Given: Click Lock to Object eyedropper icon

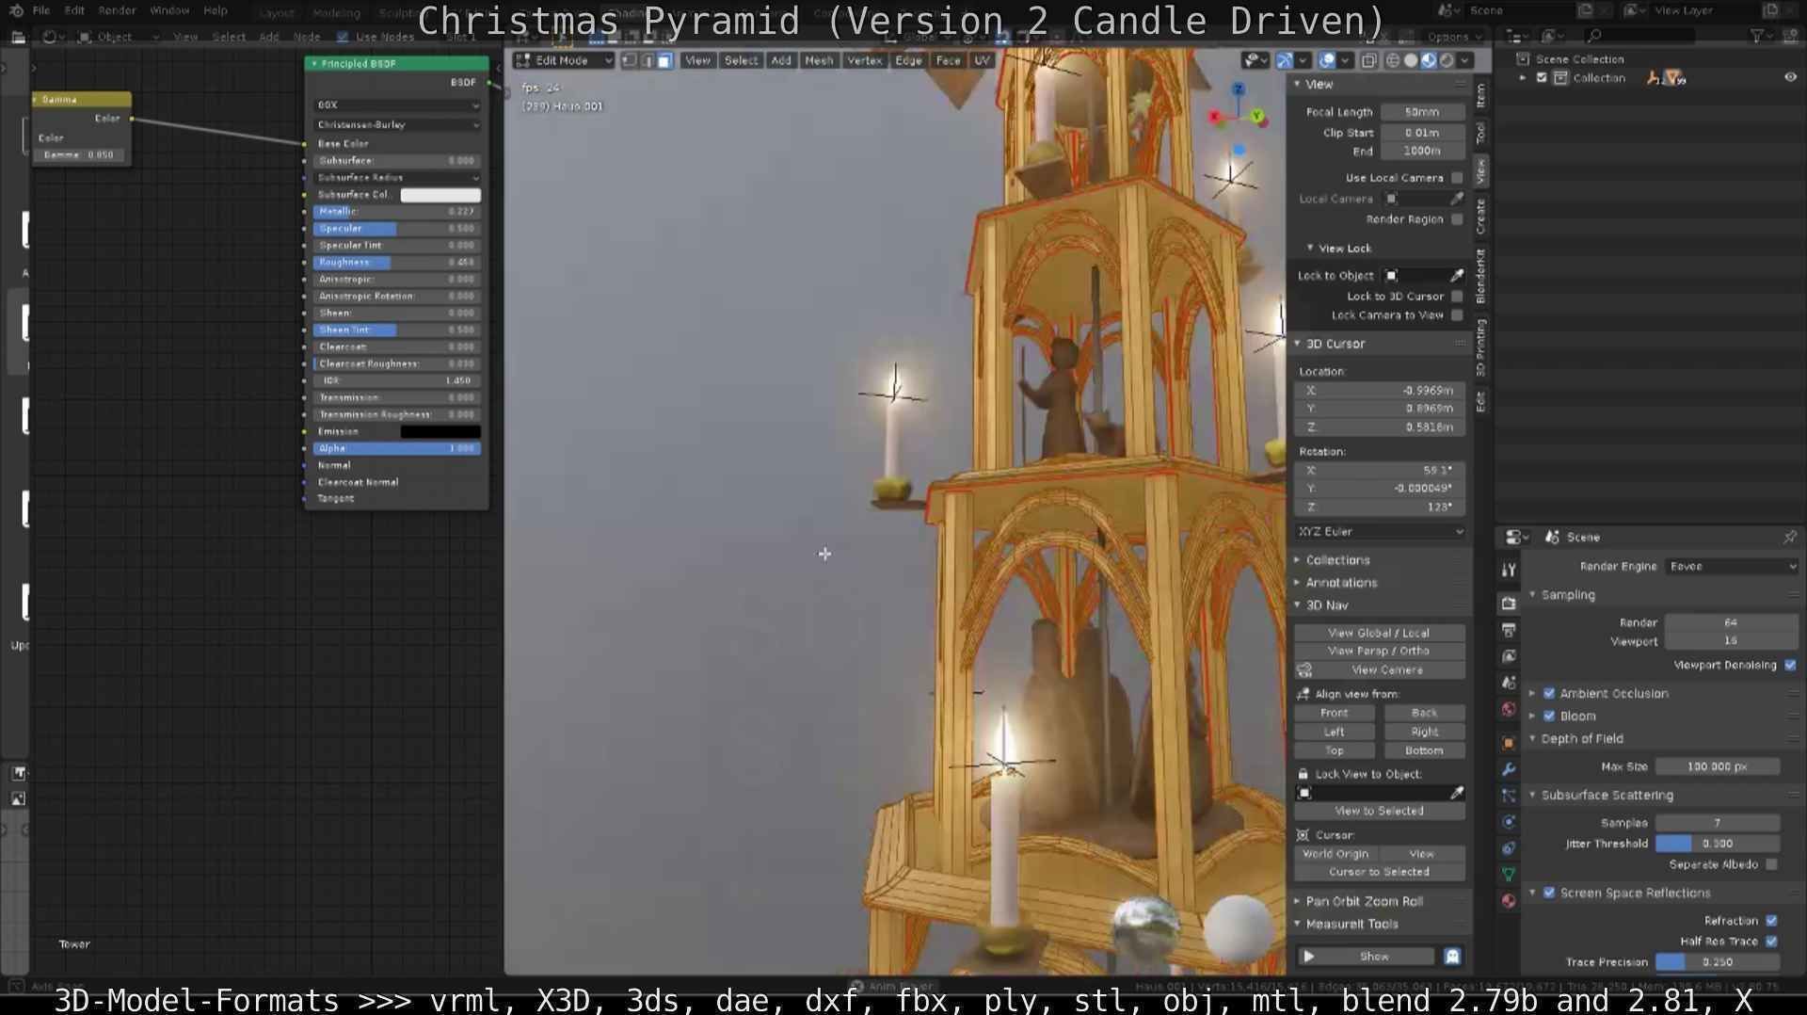Looking at the screenshot, I should pyautogui.click(x=1457, y=276).
